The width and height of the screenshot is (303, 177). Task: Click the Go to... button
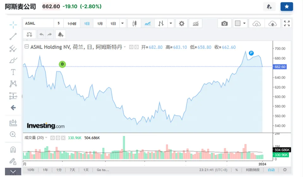click(x=103, y=170)
